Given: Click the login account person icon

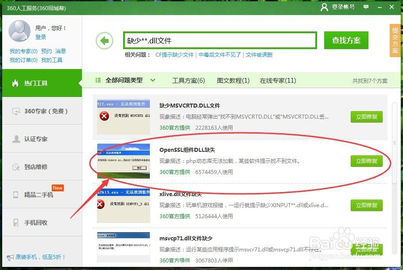Looking at the screenshot, I should [324, 7].
